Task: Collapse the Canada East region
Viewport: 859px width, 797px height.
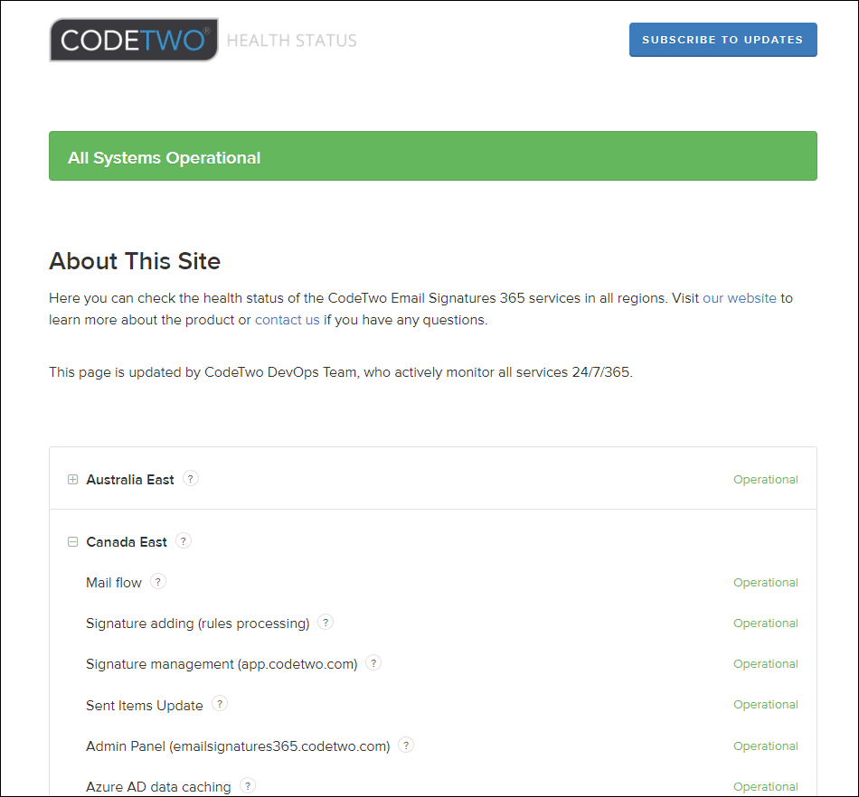Action: coord(72,542)
